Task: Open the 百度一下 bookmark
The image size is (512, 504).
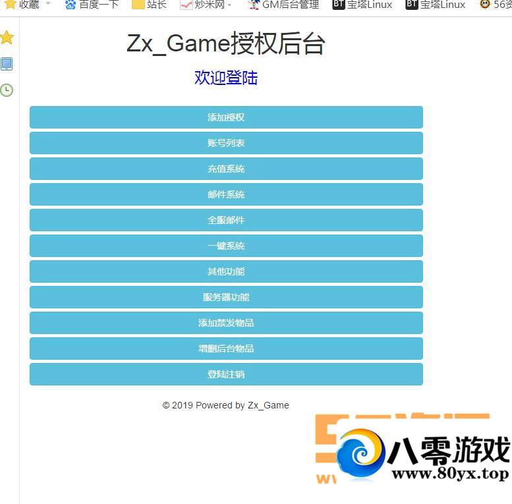Action: (x=92, y=5)
